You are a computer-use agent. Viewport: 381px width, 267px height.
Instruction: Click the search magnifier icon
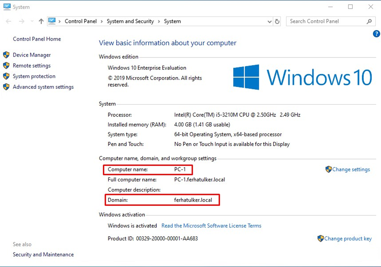[369, 22]
